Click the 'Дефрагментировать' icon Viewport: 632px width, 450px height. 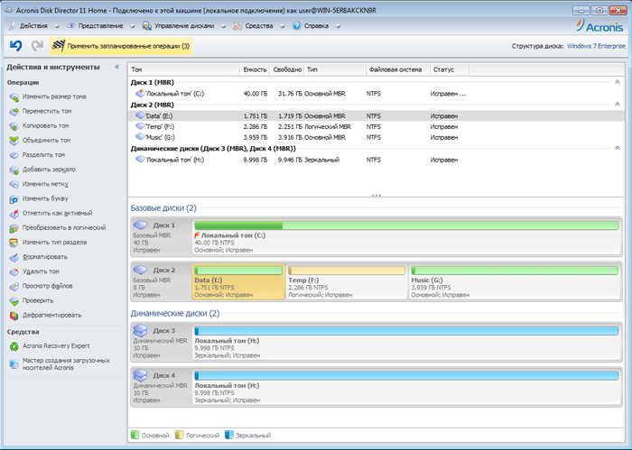[x=14, y=316]
